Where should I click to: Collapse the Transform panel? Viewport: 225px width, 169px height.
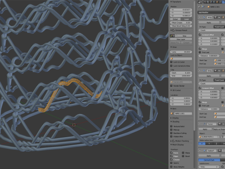(x=171, y=2)
